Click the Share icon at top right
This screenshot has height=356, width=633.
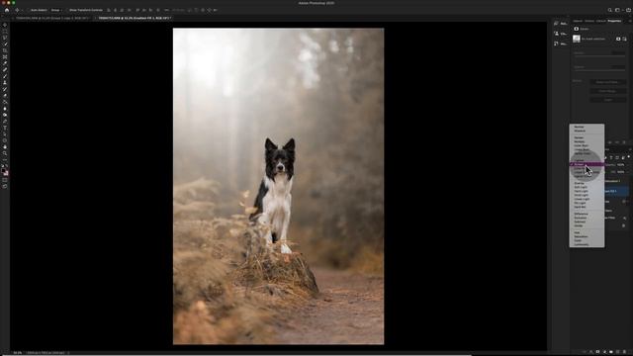629,10
